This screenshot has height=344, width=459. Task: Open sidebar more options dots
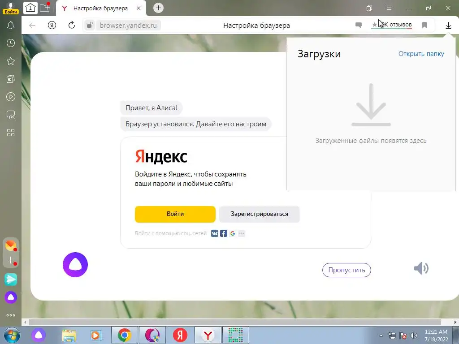(11, 315)
